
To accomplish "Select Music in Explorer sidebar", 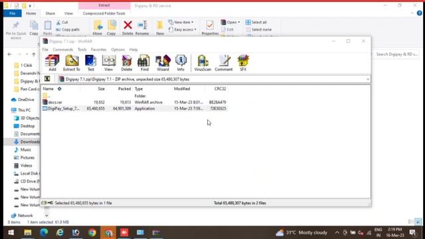I will coord(23,149).
